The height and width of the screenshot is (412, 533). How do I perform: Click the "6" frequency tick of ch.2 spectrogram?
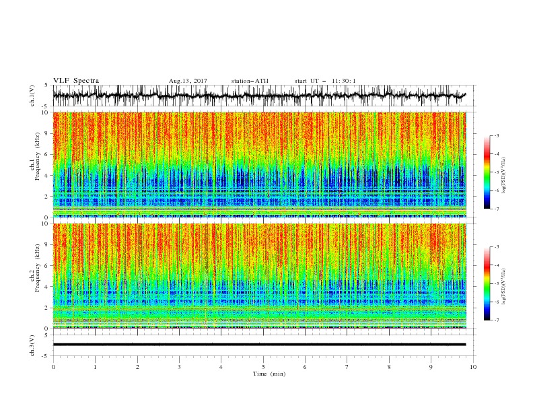[x=46, y=266]
